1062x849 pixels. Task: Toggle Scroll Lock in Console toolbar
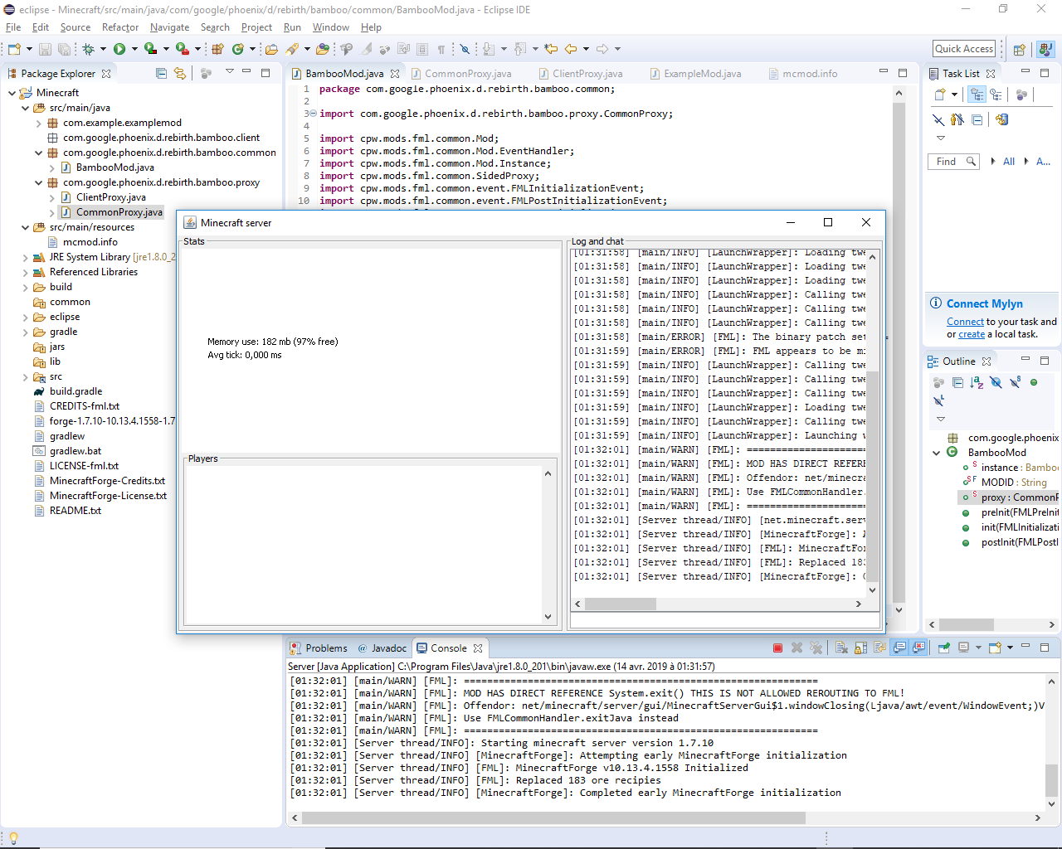pyautogui.click(x=860, y=648)
